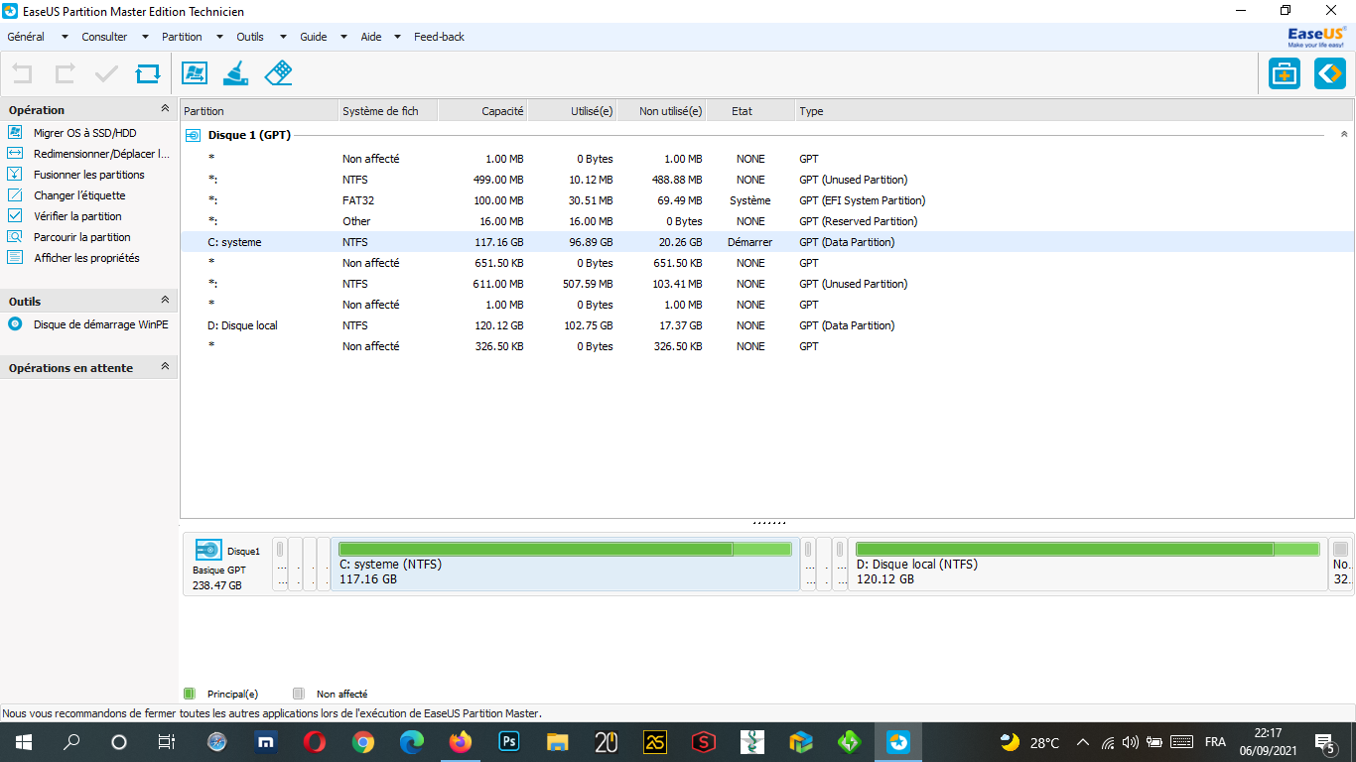Screen dimensions: 1356x762
Task: Launch Google Chrome from the taskbar
Action: 362,742
